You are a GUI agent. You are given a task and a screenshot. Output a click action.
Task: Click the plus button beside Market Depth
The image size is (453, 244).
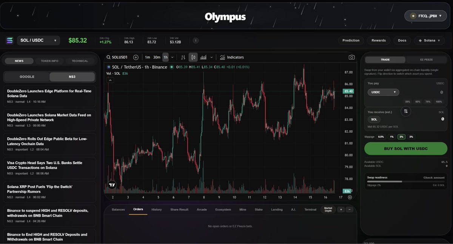[x=341, y=209]
